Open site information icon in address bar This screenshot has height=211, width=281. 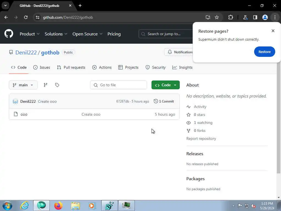pos(37,17)
